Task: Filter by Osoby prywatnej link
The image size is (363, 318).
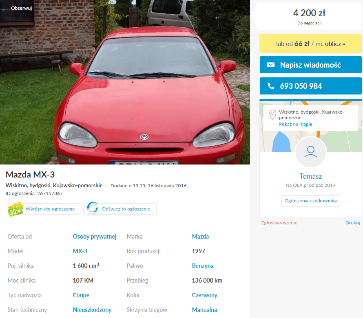Action: point(95,237)
